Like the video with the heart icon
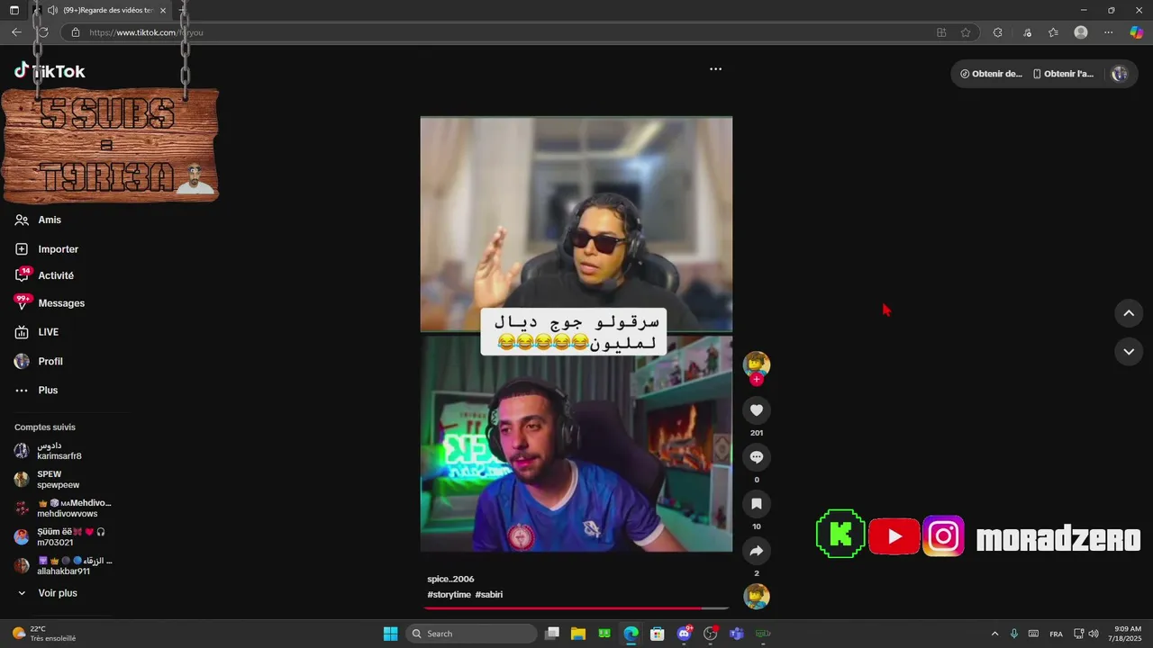The image size is (1153, 648). (757, 410)
